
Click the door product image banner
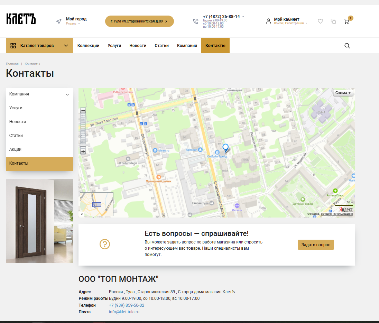point(39,221)
